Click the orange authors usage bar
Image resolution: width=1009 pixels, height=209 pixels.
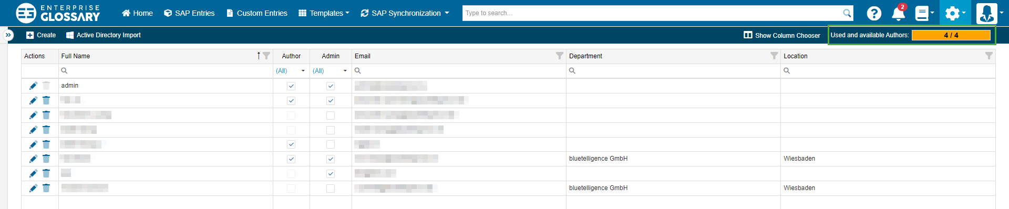[951, 35]
